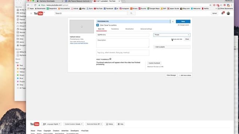Open the Strava bookmark
The height and width of the screenshot is (134, 239).
click(134, 9)
